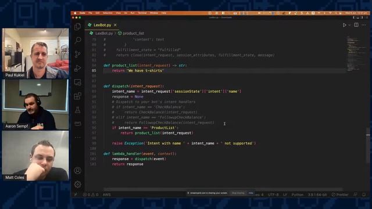Open the Remote Explorer view

77,82
